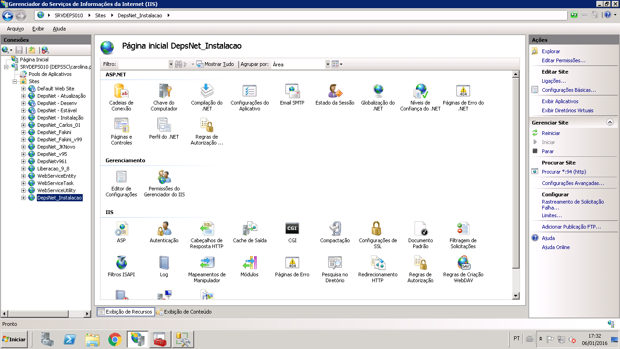
Task: Collapse the SRVDEPS010 server node
Action: (x=6, y=67)
